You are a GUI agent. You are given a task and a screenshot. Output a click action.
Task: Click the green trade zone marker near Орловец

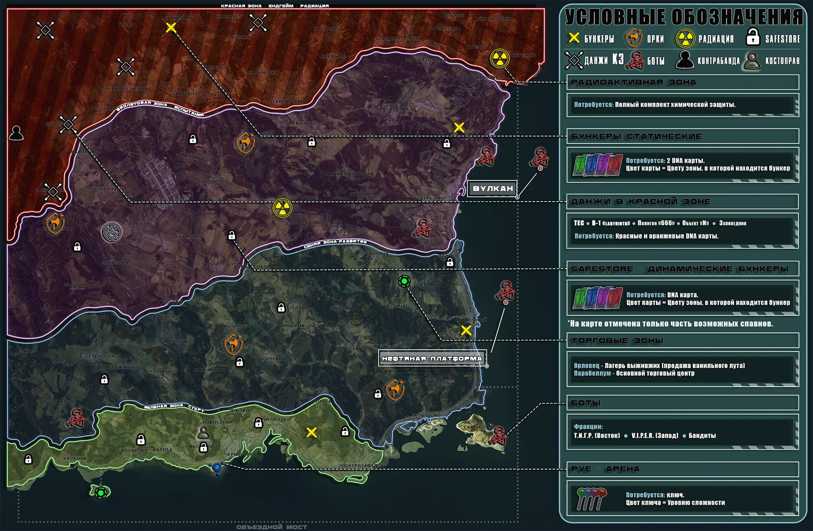404,281
